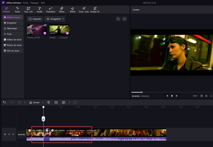Click the scissors on the playhead
The image size is (213, 147).
point(43,119)
